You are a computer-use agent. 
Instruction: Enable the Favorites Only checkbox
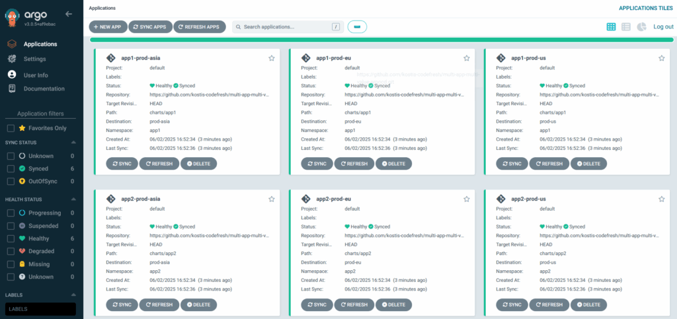(11, 128)
